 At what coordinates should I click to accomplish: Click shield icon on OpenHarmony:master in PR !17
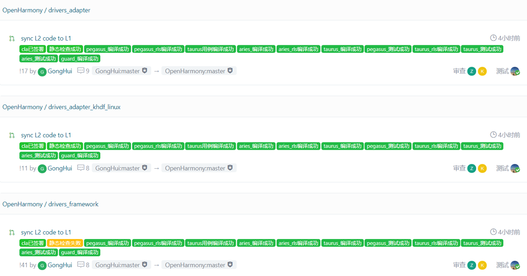[230, 71]
